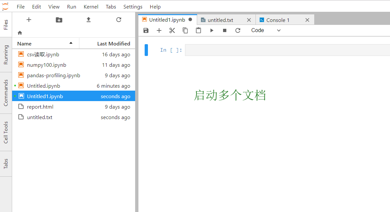390x212 pixels.
Task: Create a new folder in file browser
Action: click(59, 20)
